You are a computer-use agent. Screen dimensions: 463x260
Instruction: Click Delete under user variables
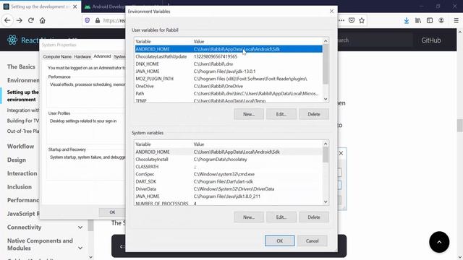(x=313, y=114)
